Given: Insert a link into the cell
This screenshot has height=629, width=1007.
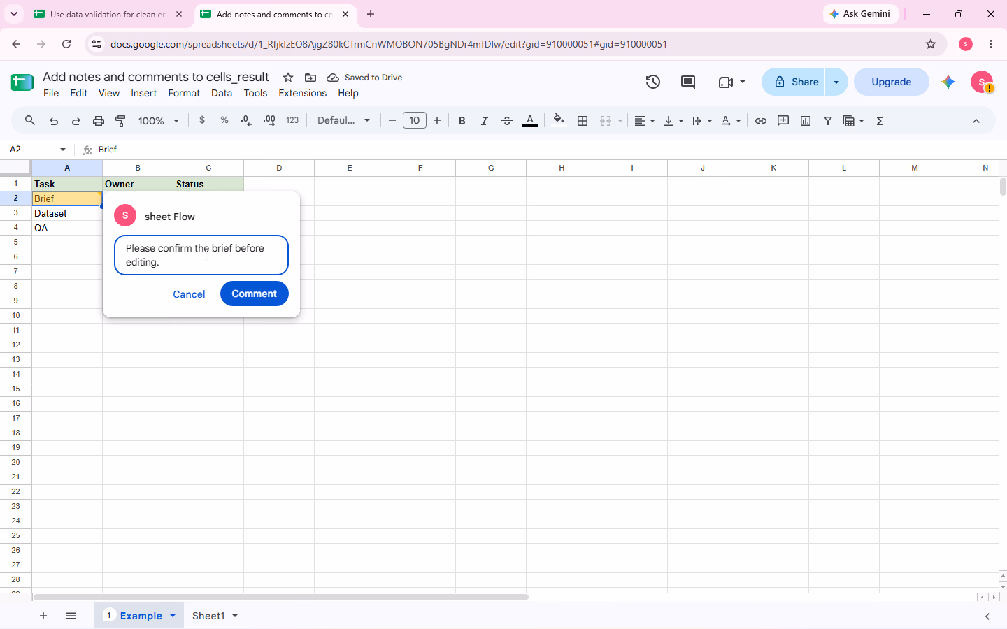Looking at the screenshot, I should [761, 121].
